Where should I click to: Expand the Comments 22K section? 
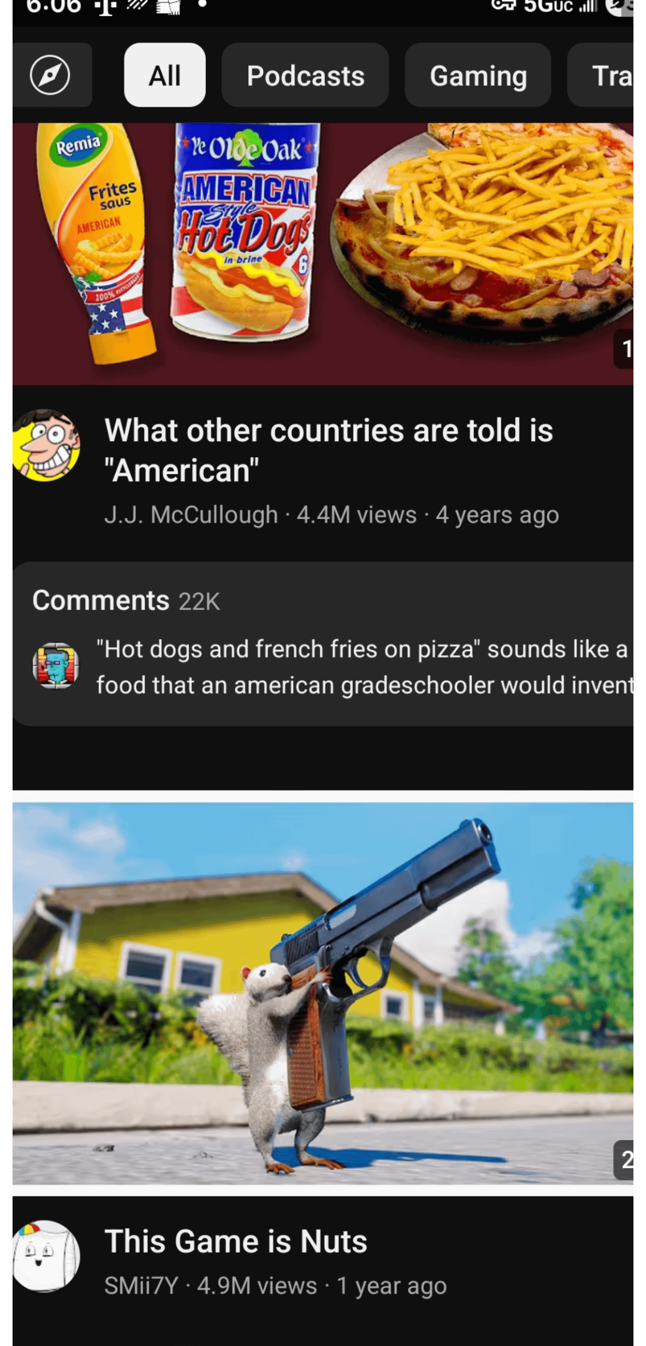click(x=126, y=600)
